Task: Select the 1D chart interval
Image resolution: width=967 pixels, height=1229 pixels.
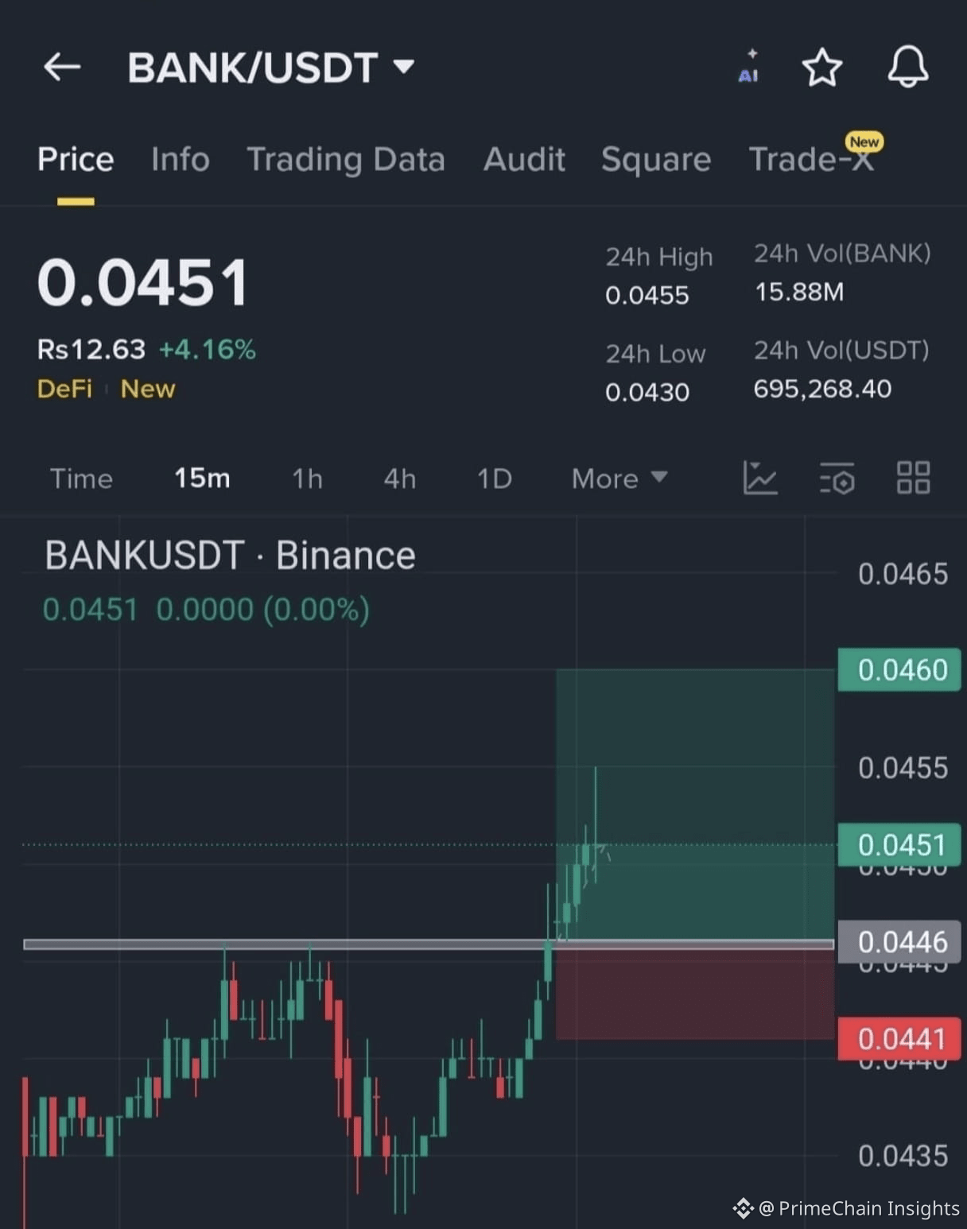Action: (494, 479)
